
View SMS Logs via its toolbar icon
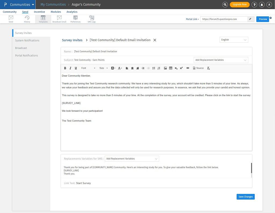point(92,18)
